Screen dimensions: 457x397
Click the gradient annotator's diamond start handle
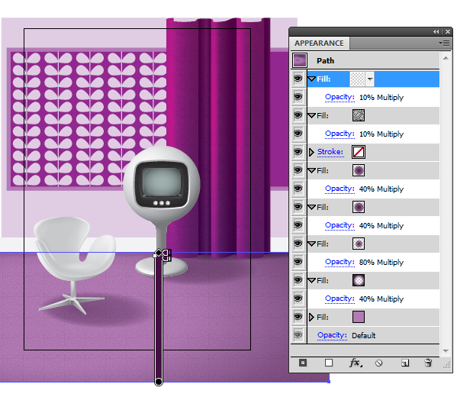pos(158,253)
